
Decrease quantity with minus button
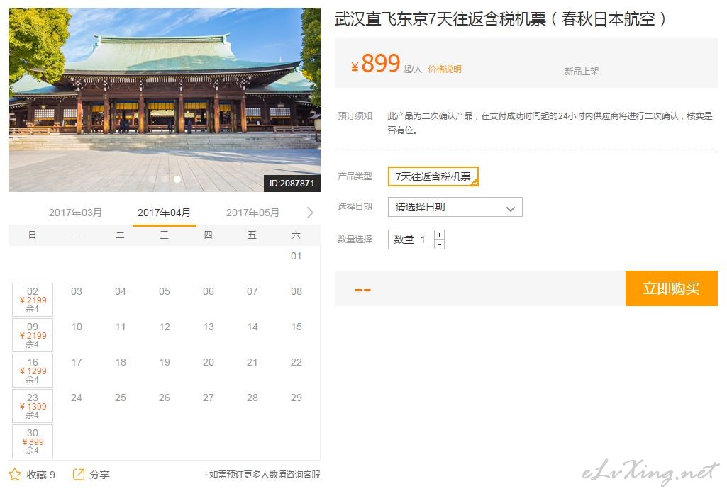point(439,244)
